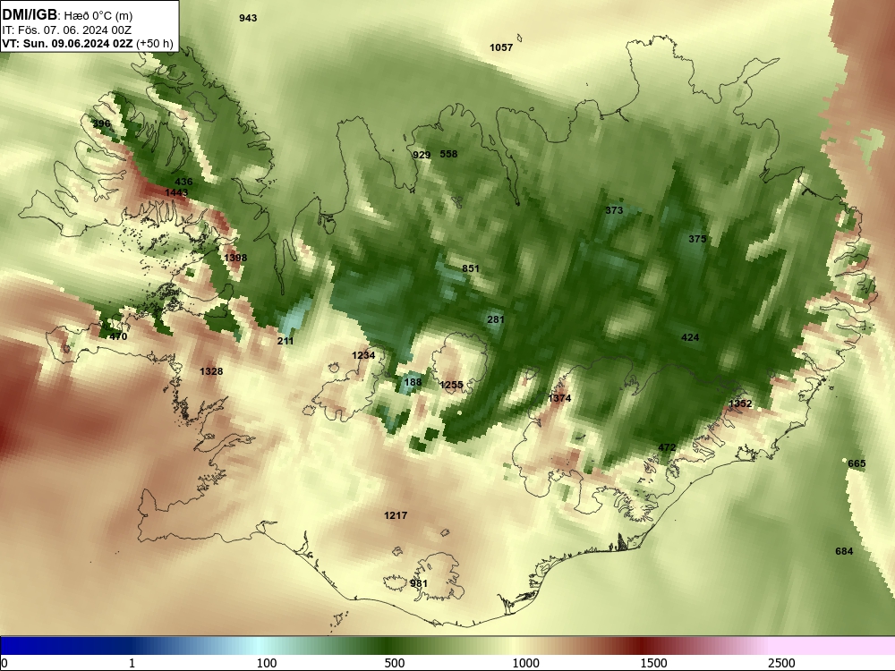Select the 375 height label
This screenshot has height=671, width=895.
point(697,239)
